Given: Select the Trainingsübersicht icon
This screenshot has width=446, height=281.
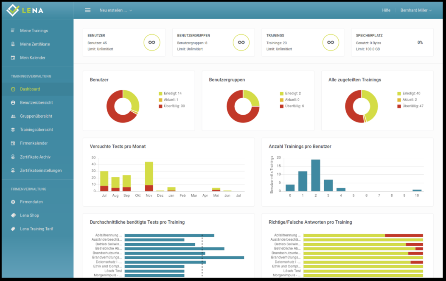Looking at the screenshot, I should click(12, 129).
